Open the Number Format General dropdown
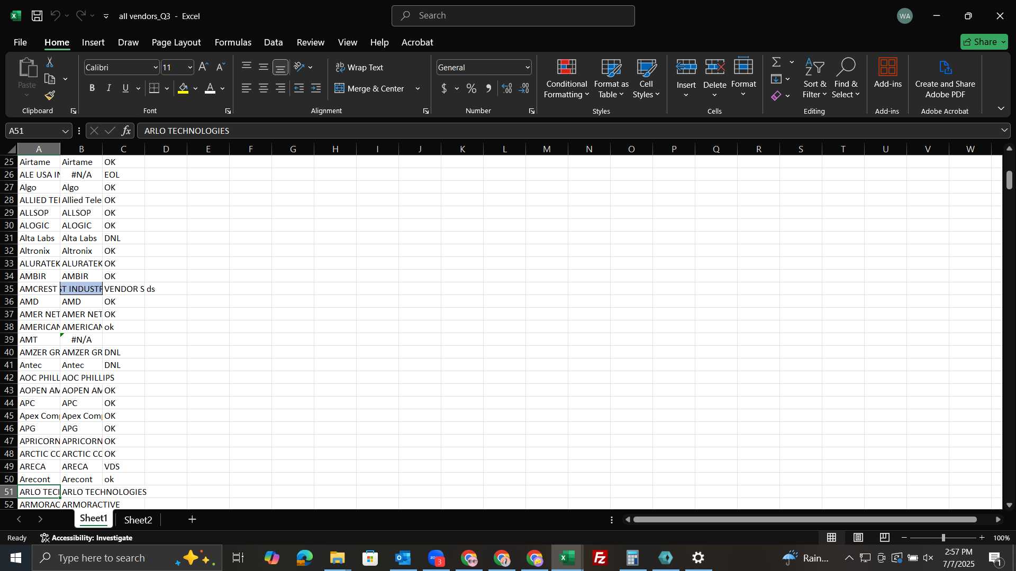The width and height of the screenshot is (1016, 571). click(528, 68)
